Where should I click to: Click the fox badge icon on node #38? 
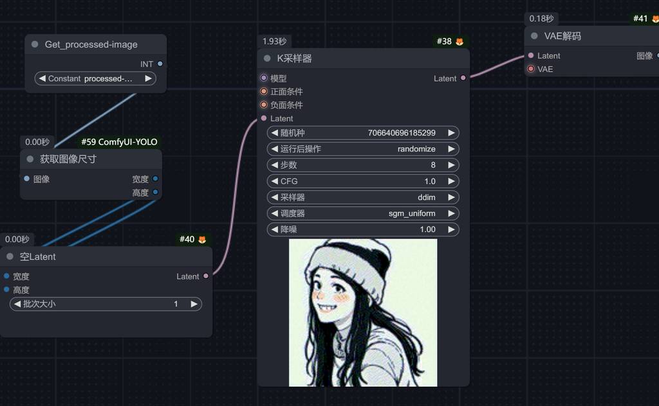tap(459, 42)
